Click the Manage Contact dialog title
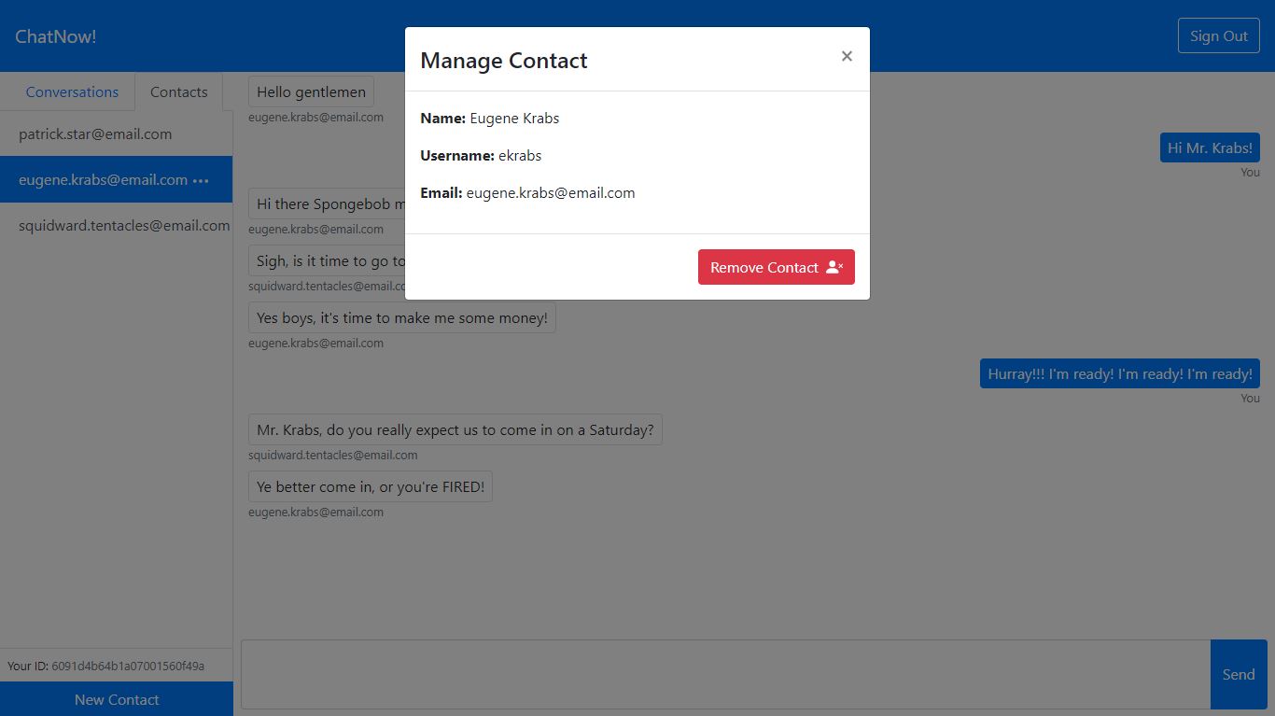This screenshot has height=716, width=1275. tap(504, 61)
